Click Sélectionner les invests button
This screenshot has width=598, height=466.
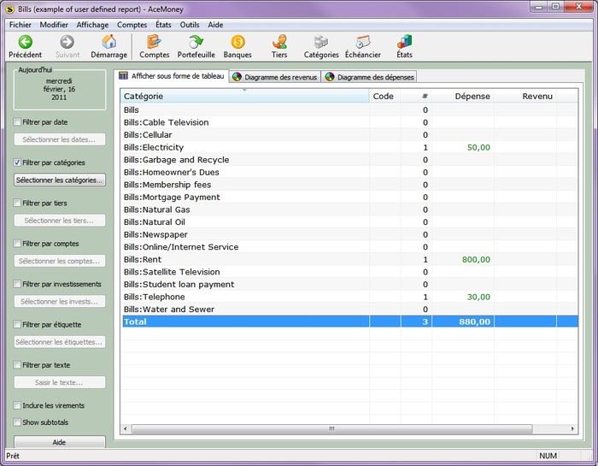tap(60, 302)
